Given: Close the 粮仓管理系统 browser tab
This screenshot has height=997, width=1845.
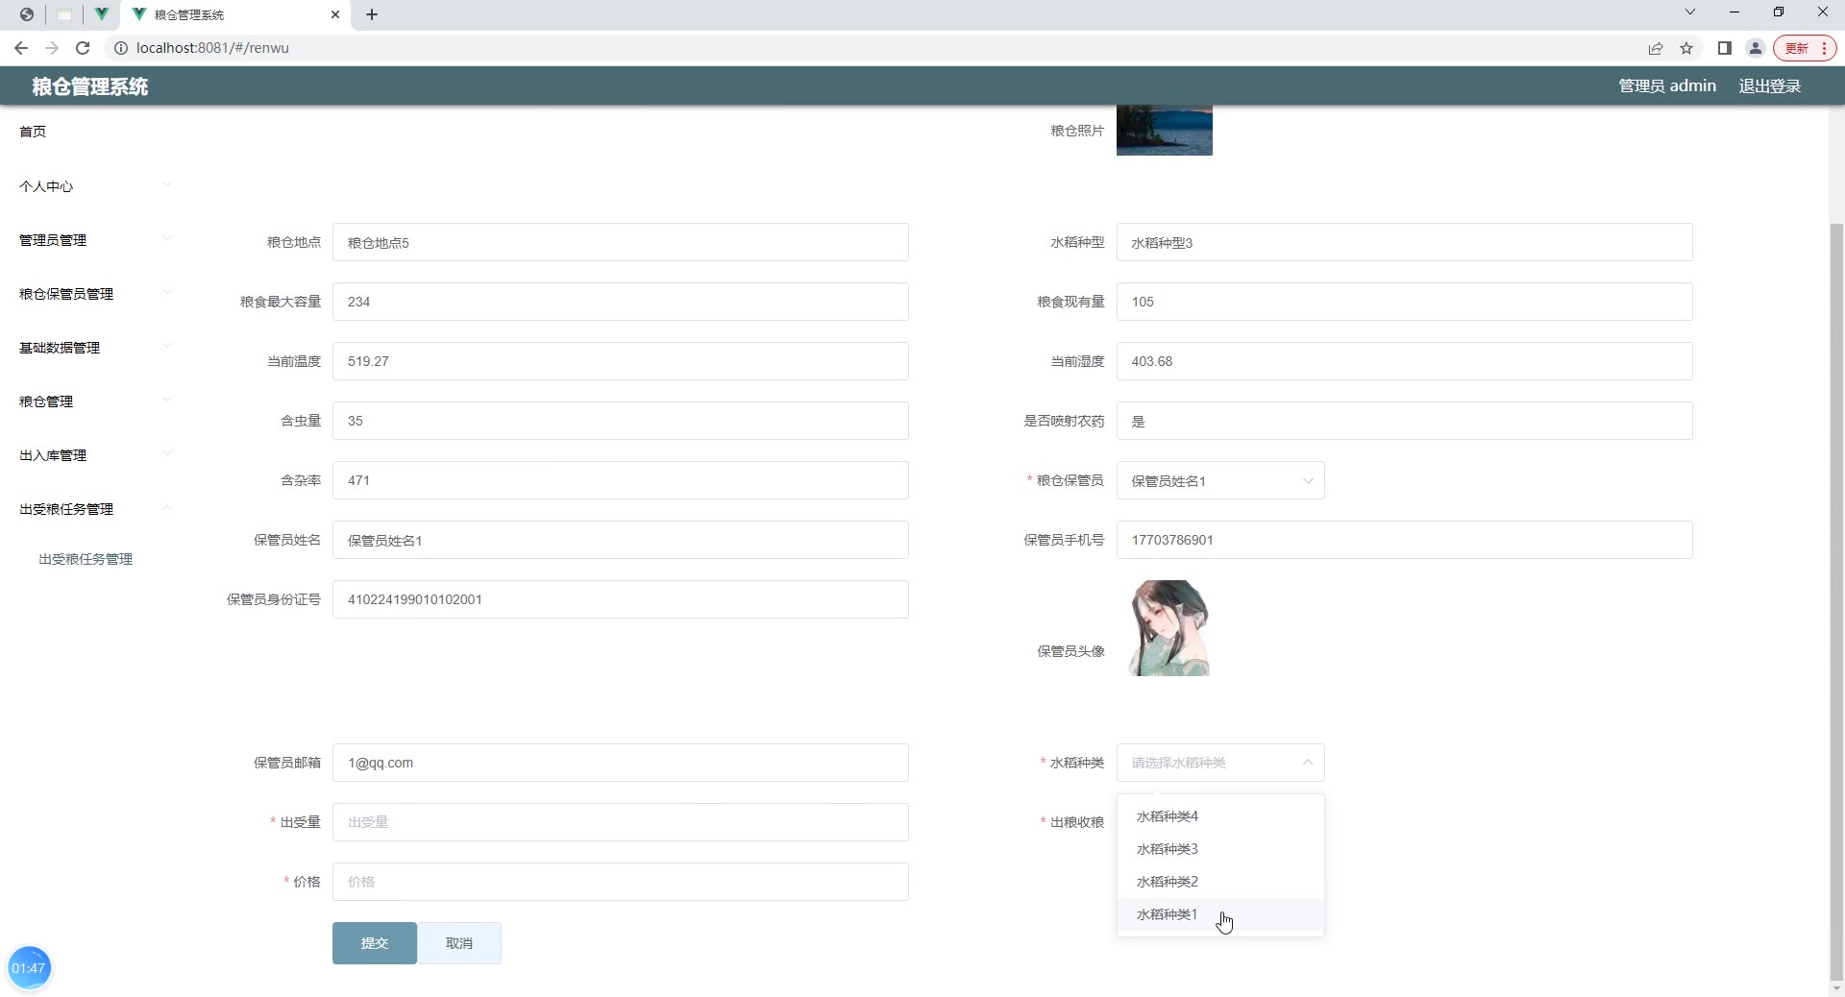Looking at the screenshot, I should [335, 14].
